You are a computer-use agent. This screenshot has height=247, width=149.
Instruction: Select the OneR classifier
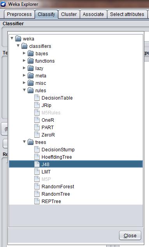pyautogui.click(x=48, y=120)
